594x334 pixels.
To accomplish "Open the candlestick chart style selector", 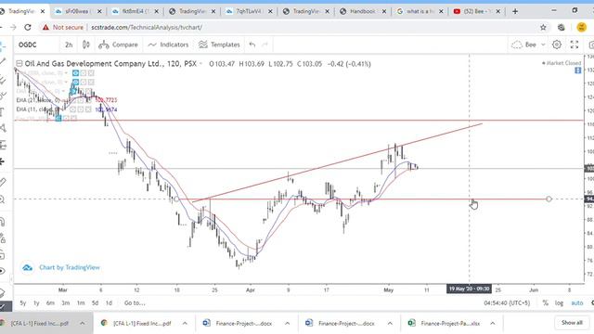I will coord(86,45).
